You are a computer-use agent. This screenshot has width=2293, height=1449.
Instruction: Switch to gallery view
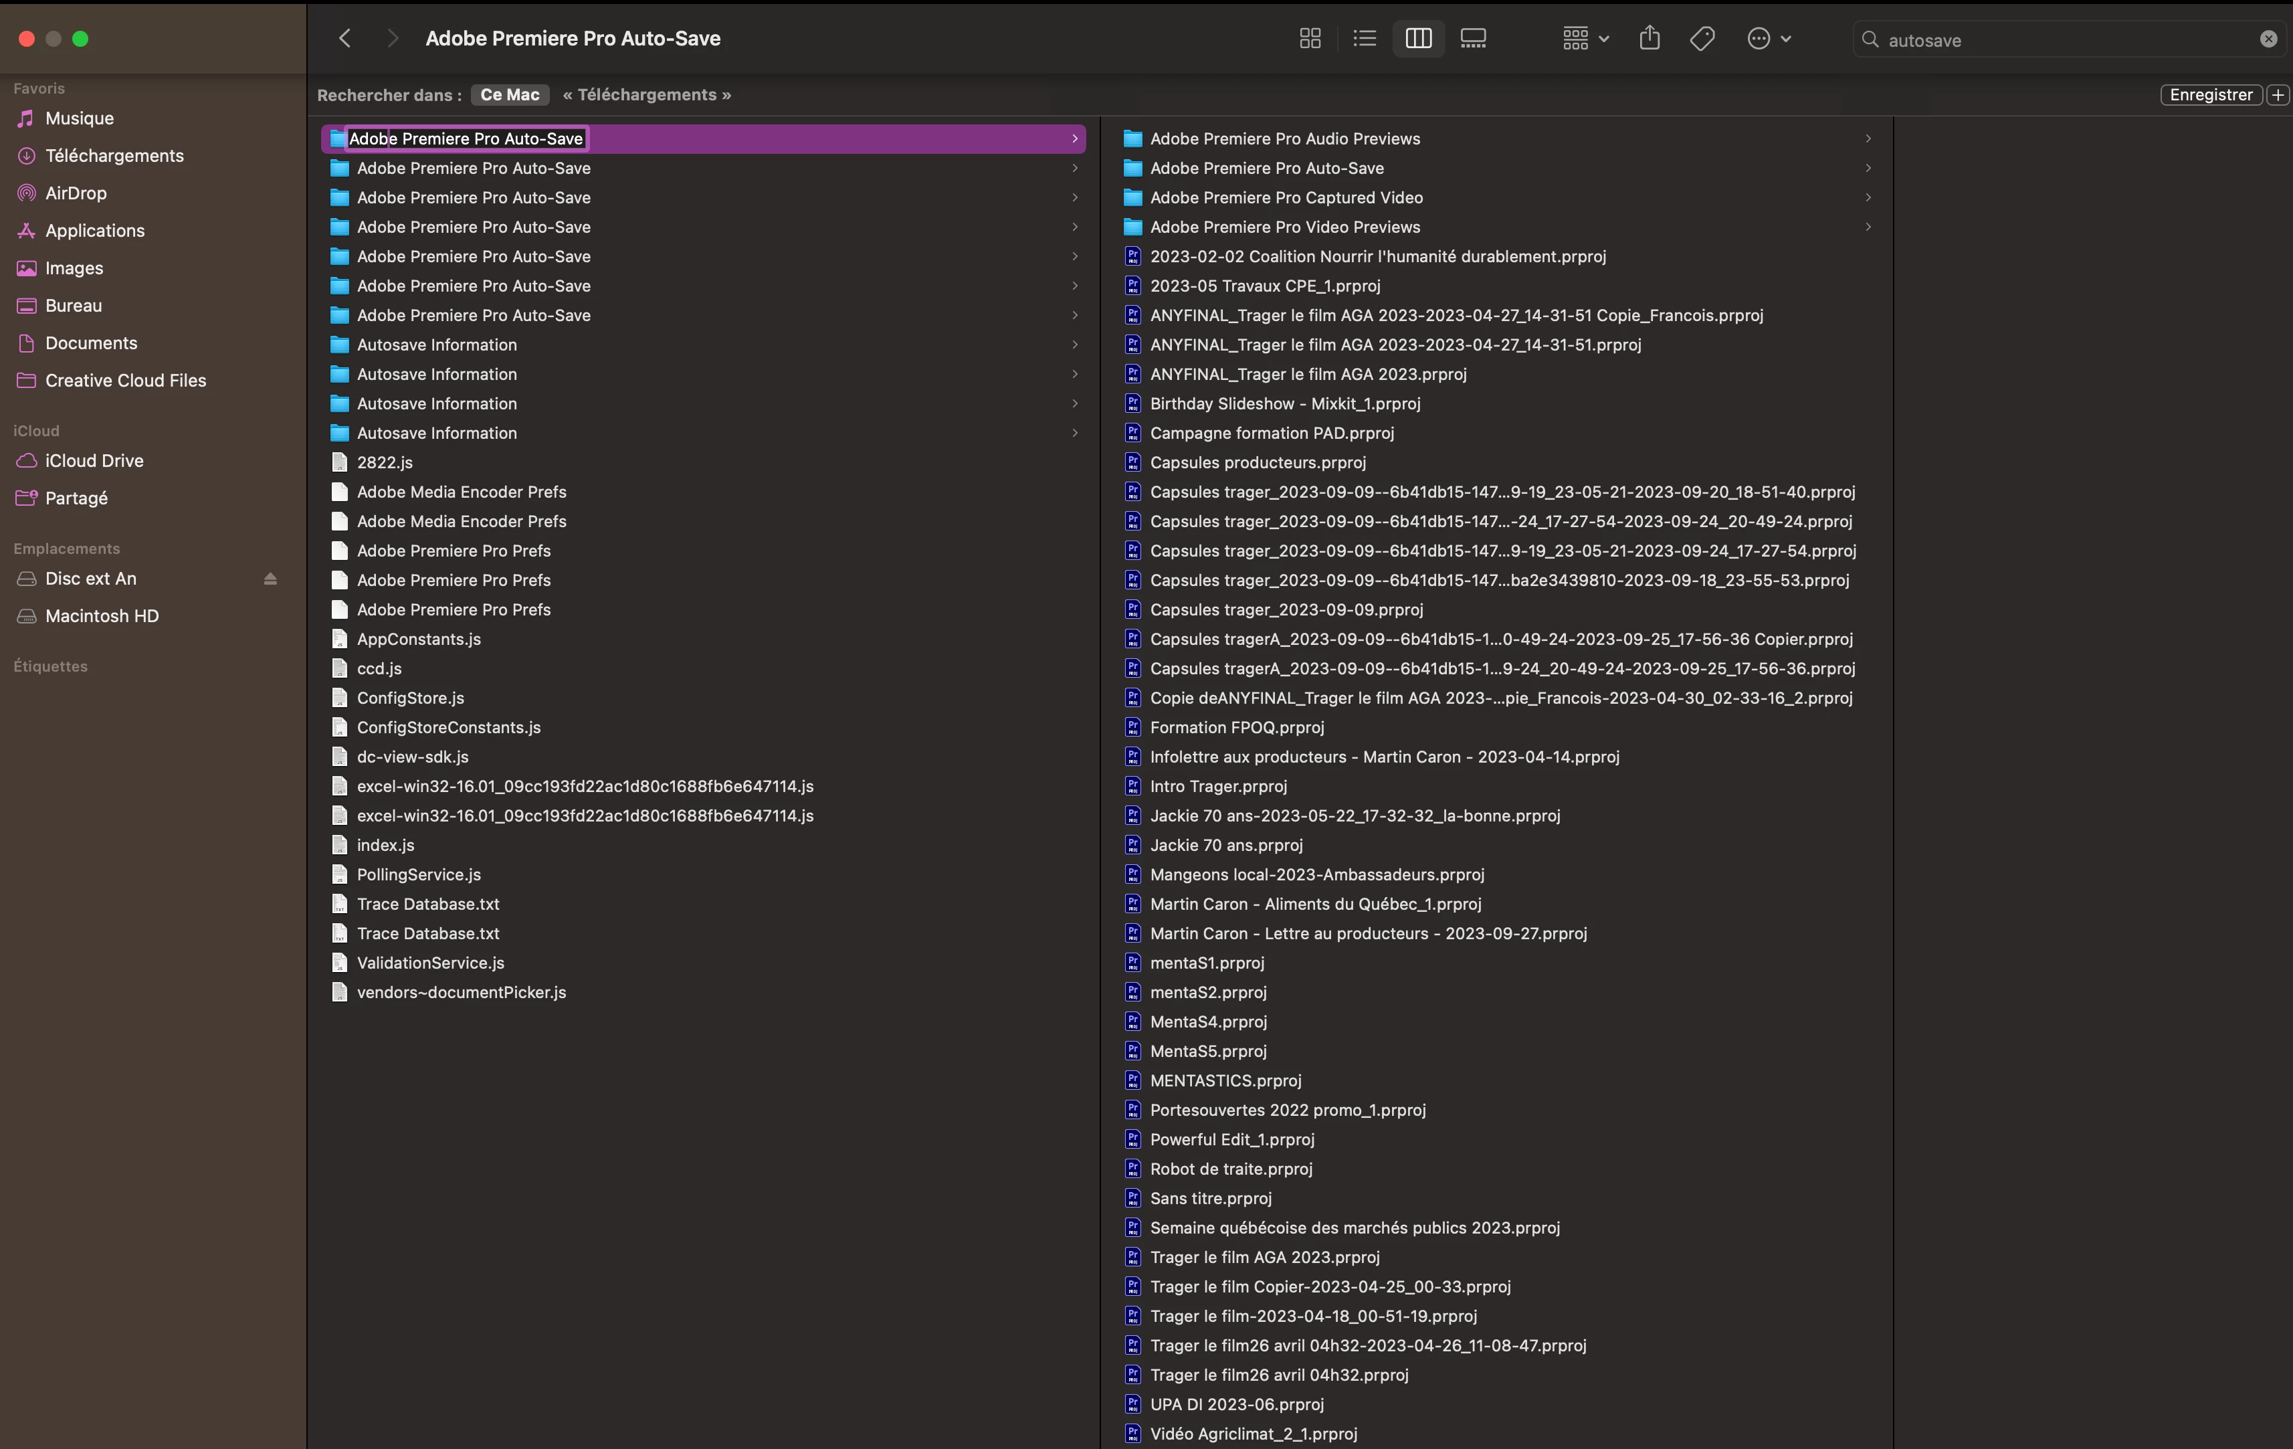click(1472, 38)
